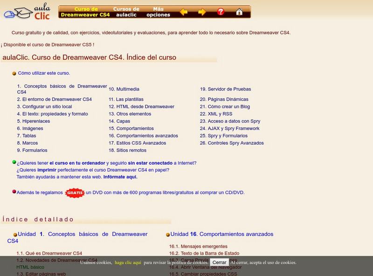
Task: Open the Más opciones menu
Action: coord(159,11)
